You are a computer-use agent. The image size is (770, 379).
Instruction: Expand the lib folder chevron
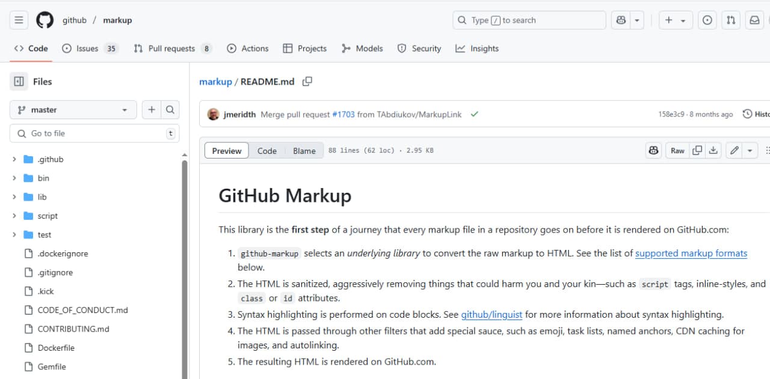[x=14, y=197]
